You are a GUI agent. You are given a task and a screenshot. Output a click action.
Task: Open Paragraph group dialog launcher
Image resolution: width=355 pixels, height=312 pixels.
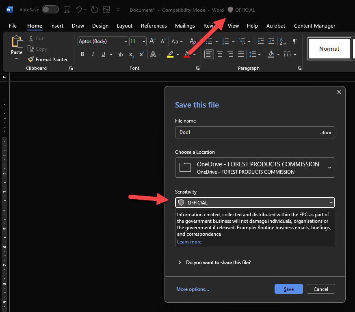(x=300, y=68)
